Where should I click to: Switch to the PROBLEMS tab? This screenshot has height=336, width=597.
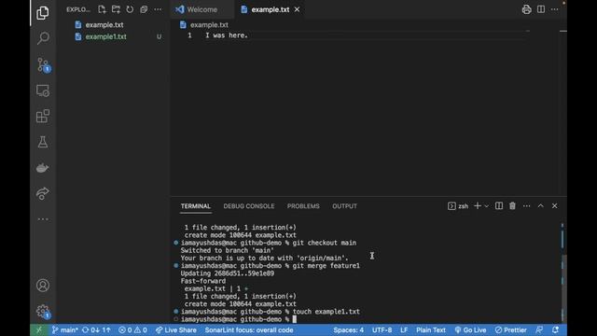[303, 206]
